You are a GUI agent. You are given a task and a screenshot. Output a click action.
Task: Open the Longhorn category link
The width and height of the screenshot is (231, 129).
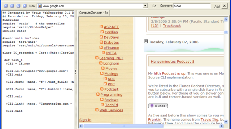(x=111, y=63)
